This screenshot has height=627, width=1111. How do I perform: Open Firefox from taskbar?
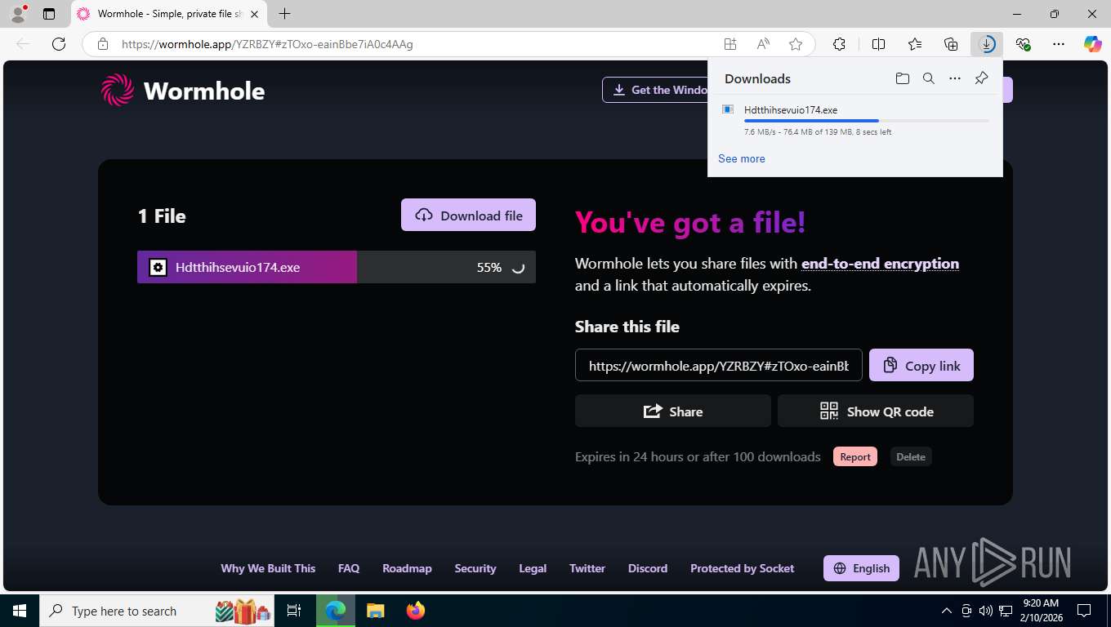416,611
